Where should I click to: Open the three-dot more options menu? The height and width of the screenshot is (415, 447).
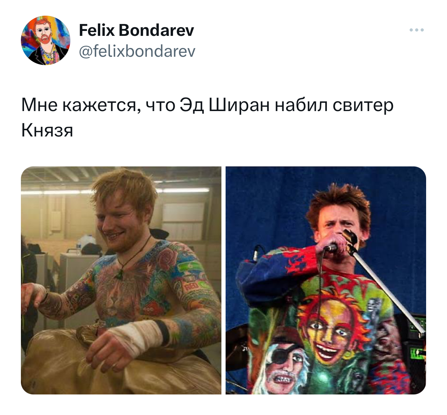416,30
